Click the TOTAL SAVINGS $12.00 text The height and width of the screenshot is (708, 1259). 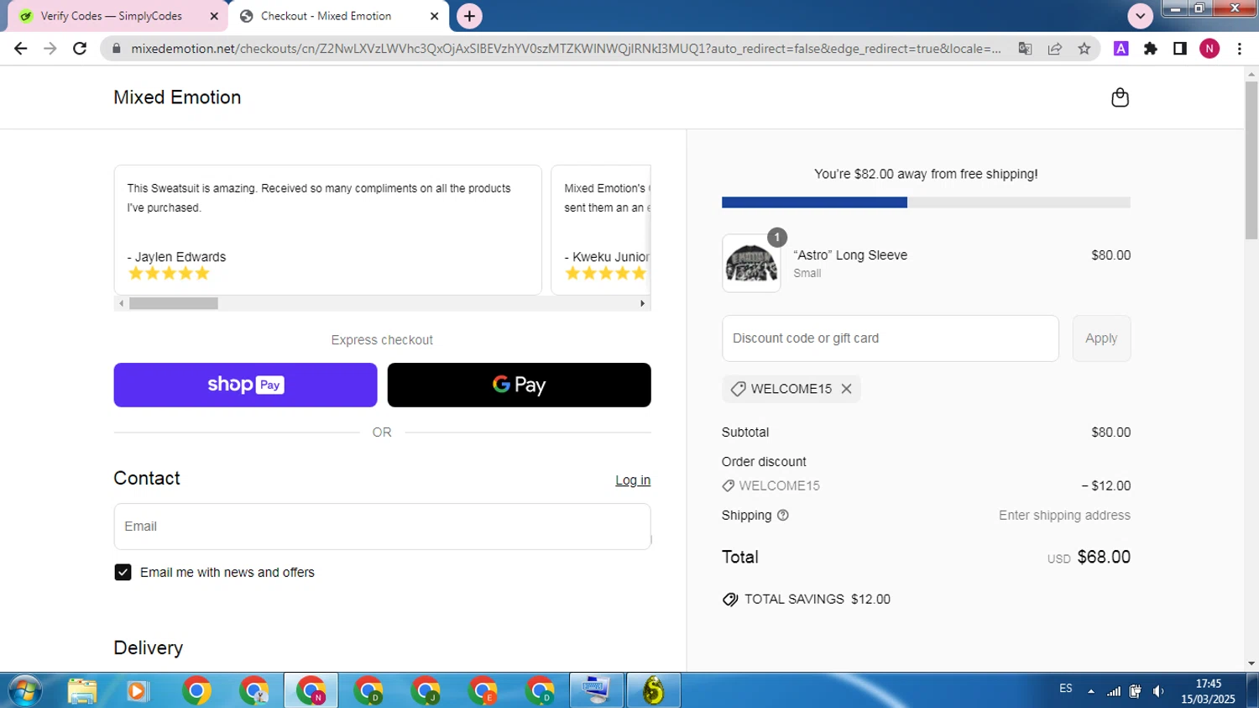point(818,600)
